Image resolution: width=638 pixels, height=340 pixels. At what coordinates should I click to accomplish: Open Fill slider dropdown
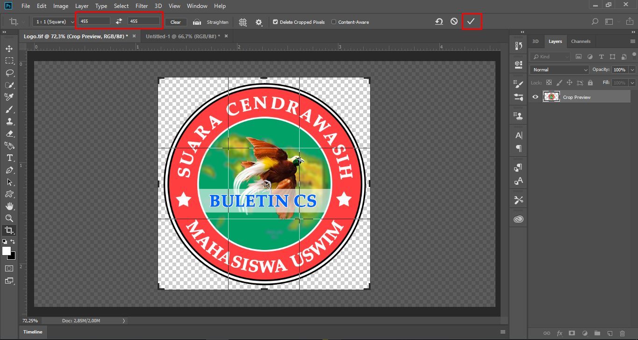(632, 83)
